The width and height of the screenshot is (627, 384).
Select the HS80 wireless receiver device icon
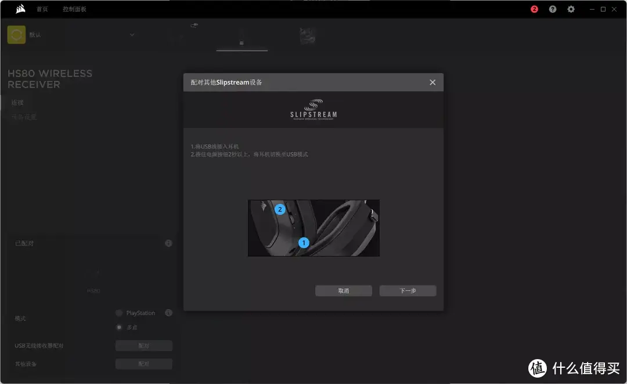(242, 36)
